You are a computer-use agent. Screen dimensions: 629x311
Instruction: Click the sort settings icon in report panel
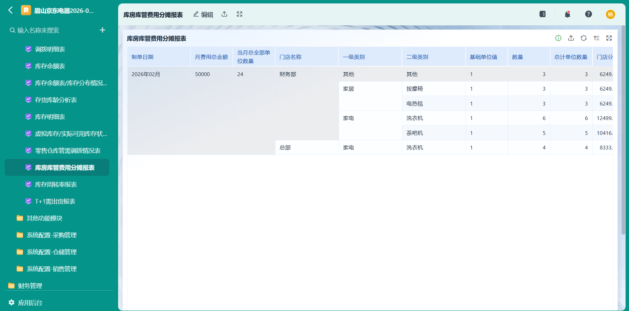point(596,38)
